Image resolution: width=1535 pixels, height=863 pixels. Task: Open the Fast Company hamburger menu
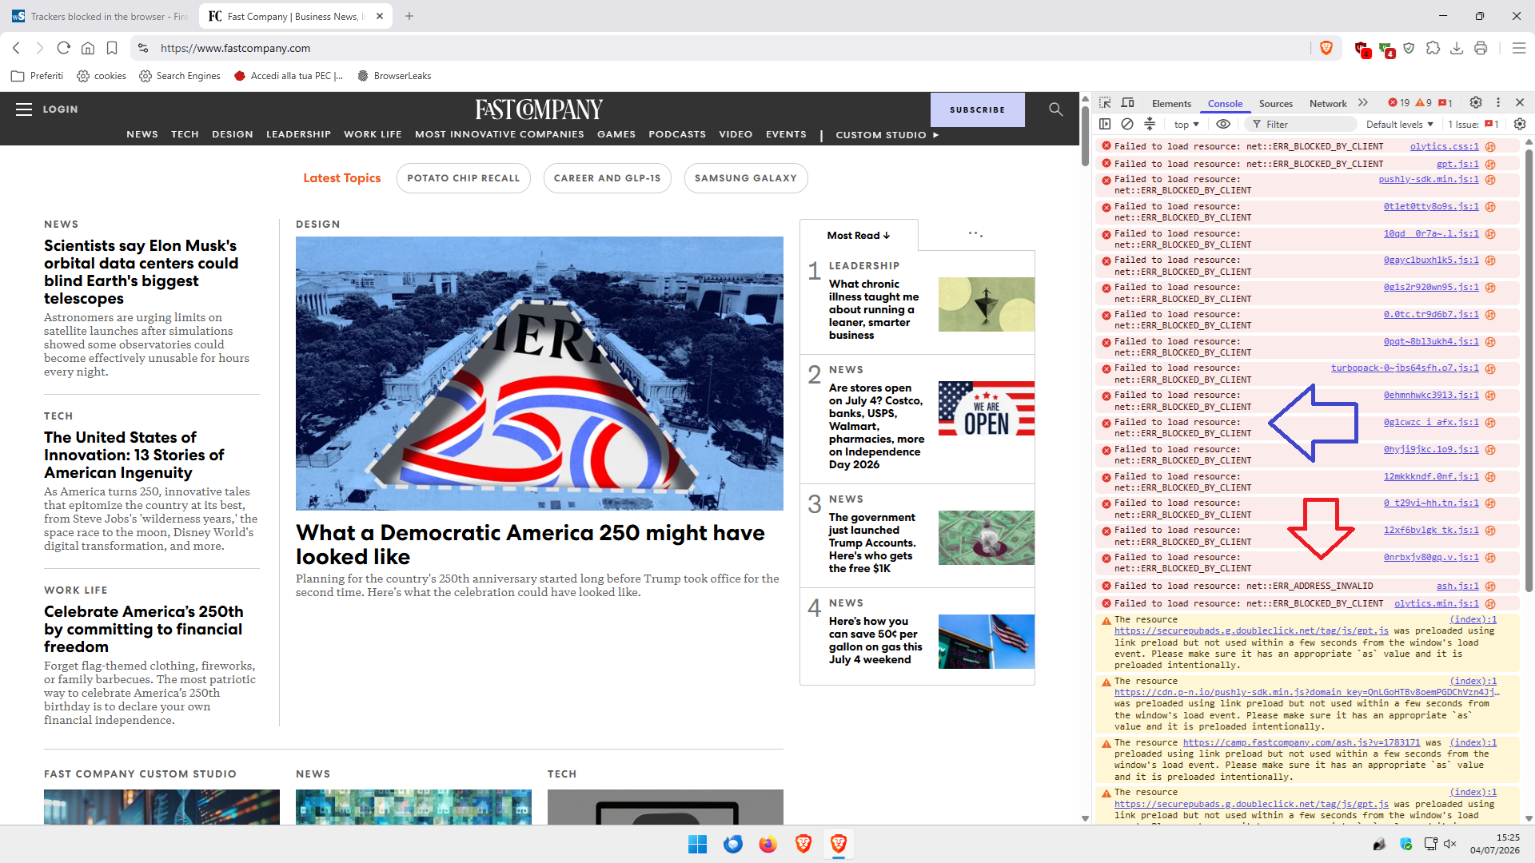(24, 109)
